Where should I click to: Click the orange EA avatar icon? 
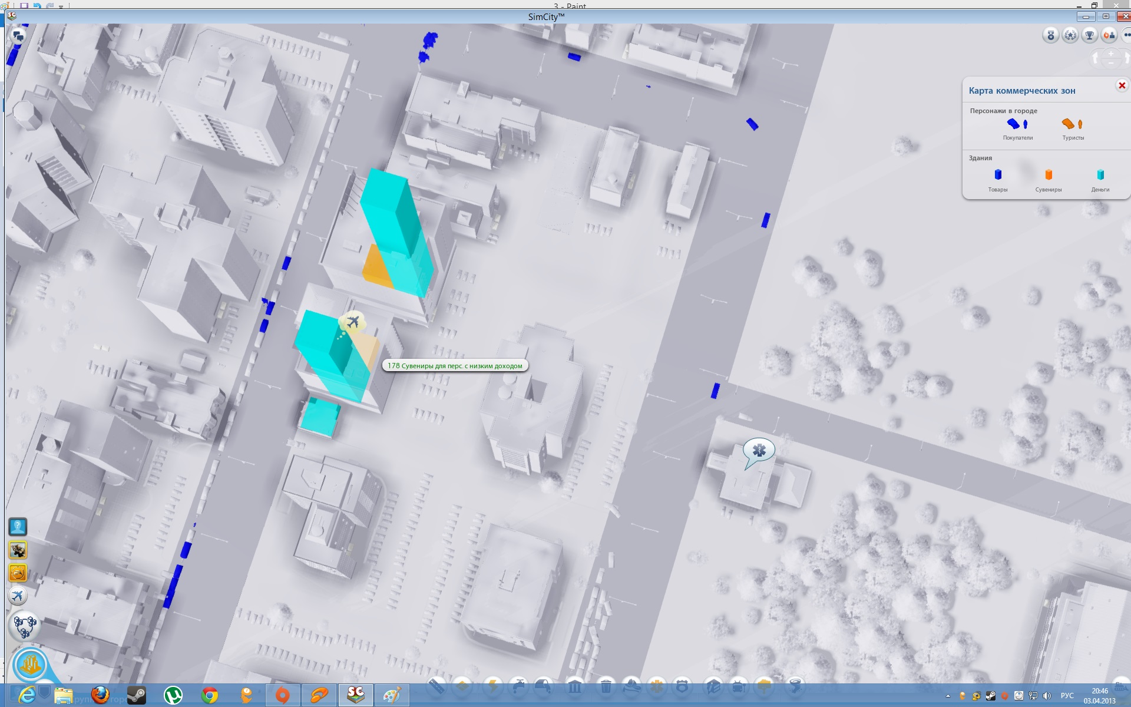18,573
